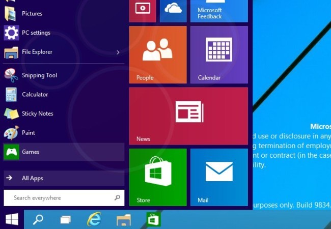Screen dimensions: 331x229
Task: Click the Windows Start button on taskbar
Action: point(12,219)
